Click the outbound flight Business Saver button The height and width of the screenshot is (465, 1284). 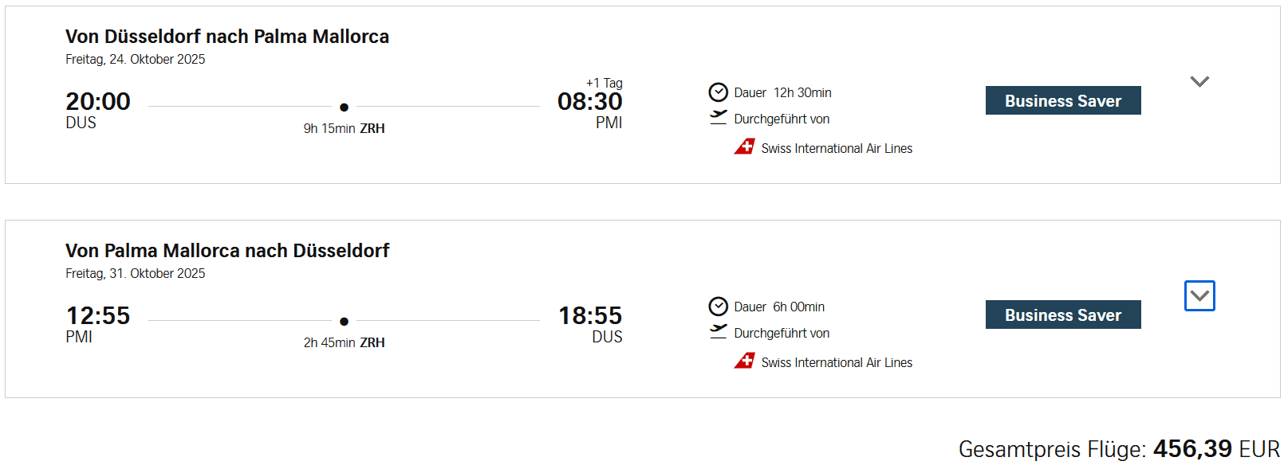[x=1062, y=101]
